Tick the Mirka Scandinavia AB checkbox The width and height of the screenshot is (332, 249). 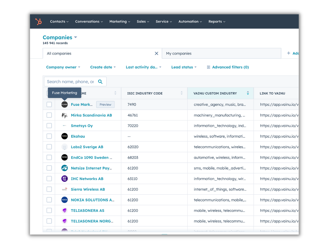point(49,115)
